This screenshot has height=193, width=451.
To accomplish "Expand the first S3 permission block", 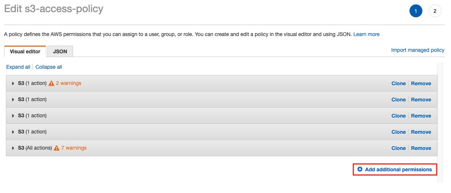I will point(13,83).
